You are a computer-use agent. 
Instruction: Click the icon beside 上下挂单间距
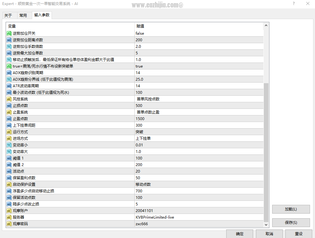pyautogui.click(x=9, y=125)
